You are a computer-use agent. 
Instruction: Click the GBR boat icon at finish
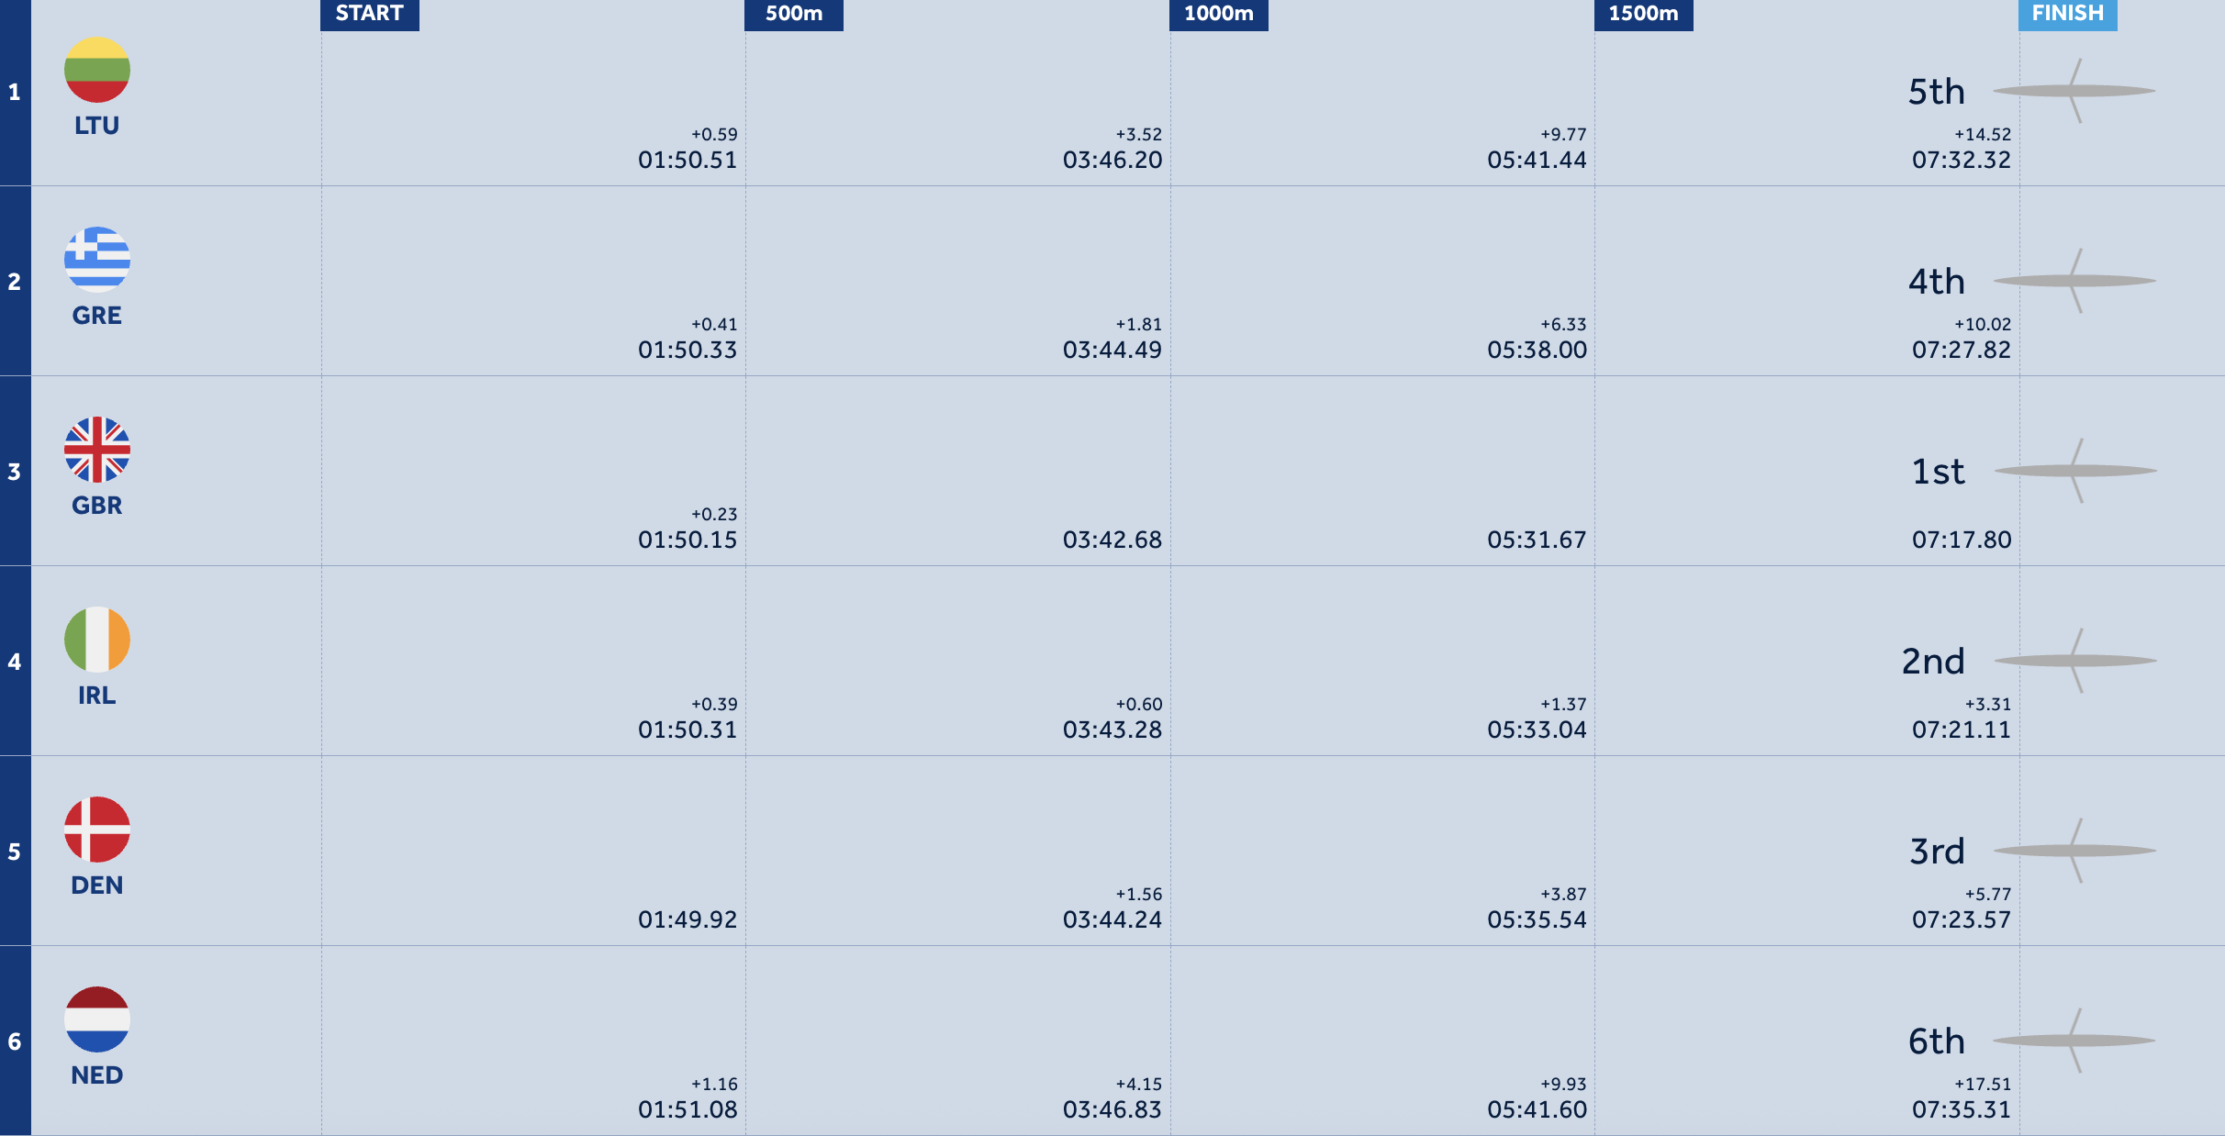[x=2075, y=471]
